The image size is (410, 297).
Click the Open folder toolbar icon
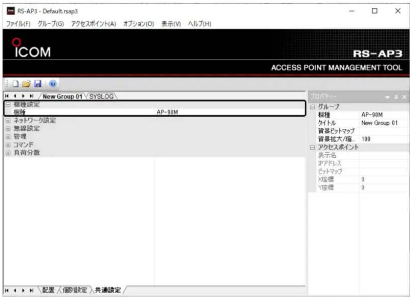click(27, 84)
